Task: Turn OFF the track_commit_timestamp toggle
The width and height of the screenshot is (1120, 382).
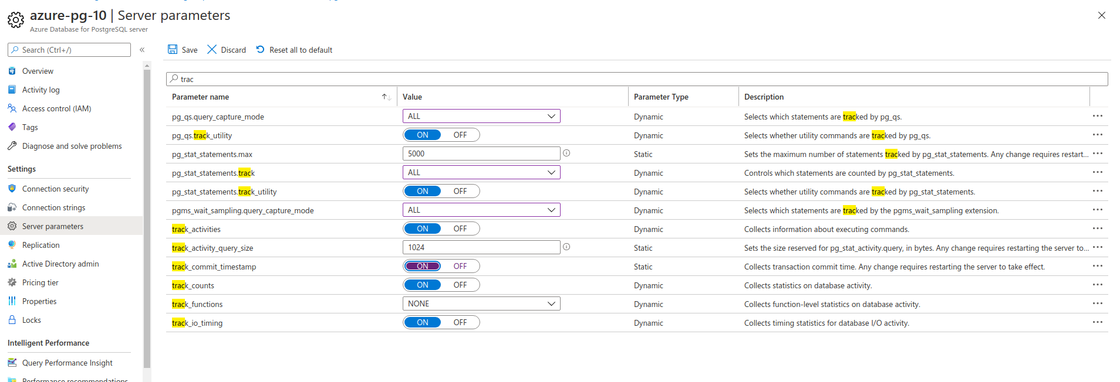Action: (x=460, y=267)
